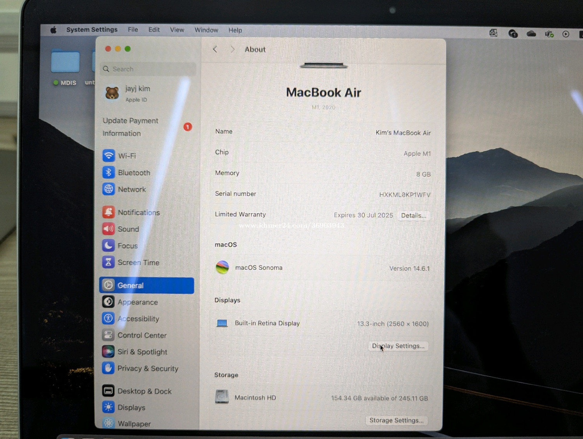
Task: Click the Macintosh HD drive icon
Action: 222,397
